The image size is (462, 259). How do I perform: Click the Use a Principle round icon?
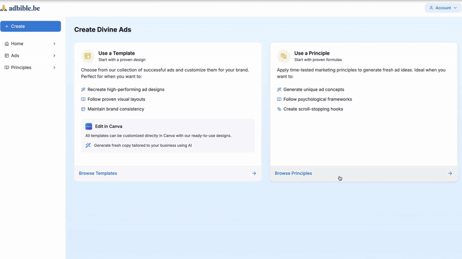point(284,56)
